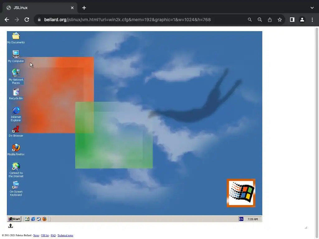Screen dimensions: 319x239
Task: Click the page vertical scrollbar
Action: point(317,132)
